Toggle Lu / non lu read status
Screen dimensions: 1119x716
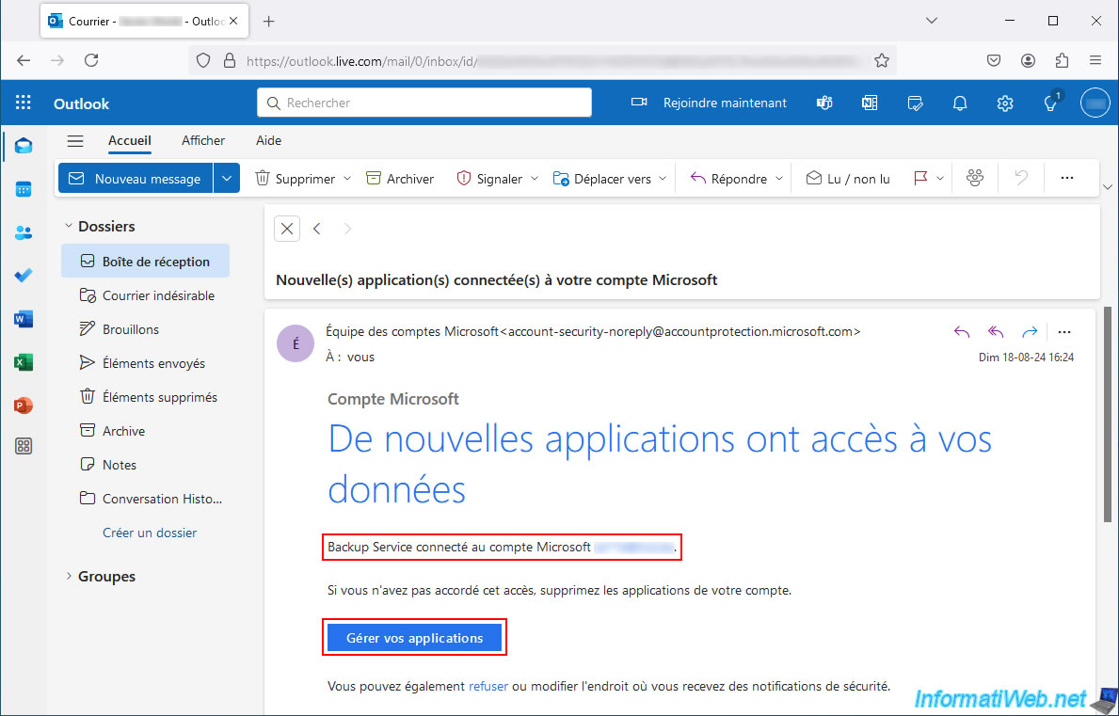tap(848, 178)
